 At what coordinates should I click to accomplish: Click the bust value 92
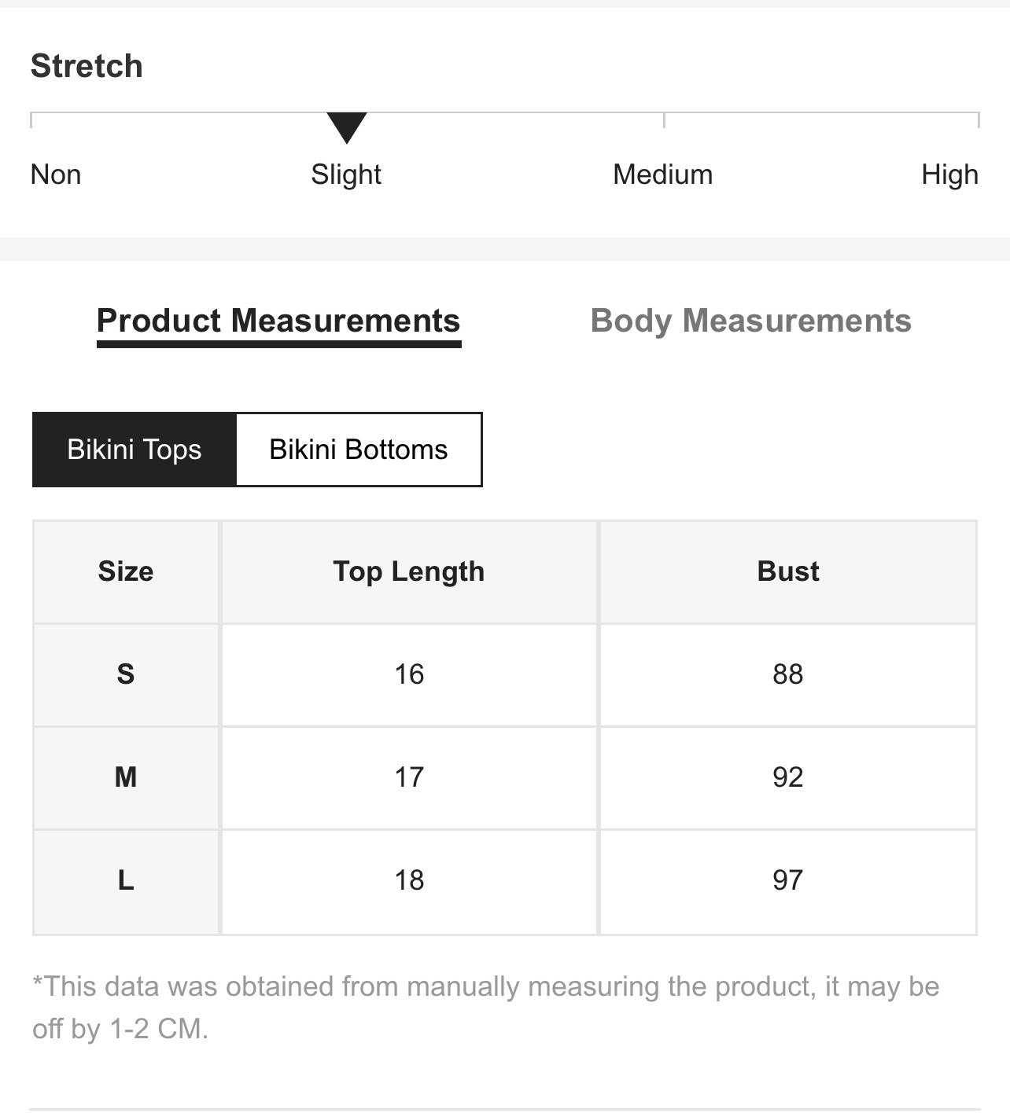[788, 777]
